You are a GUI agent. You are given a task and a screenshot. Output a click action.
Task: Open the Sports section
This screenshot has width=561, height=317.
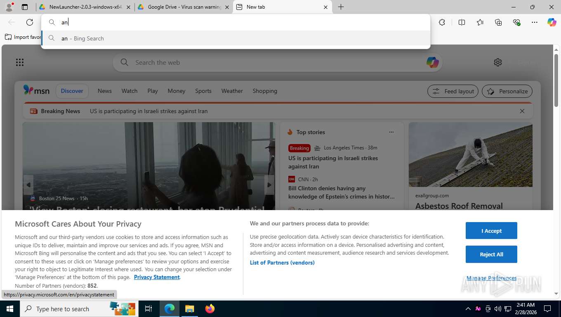(203, 91)
